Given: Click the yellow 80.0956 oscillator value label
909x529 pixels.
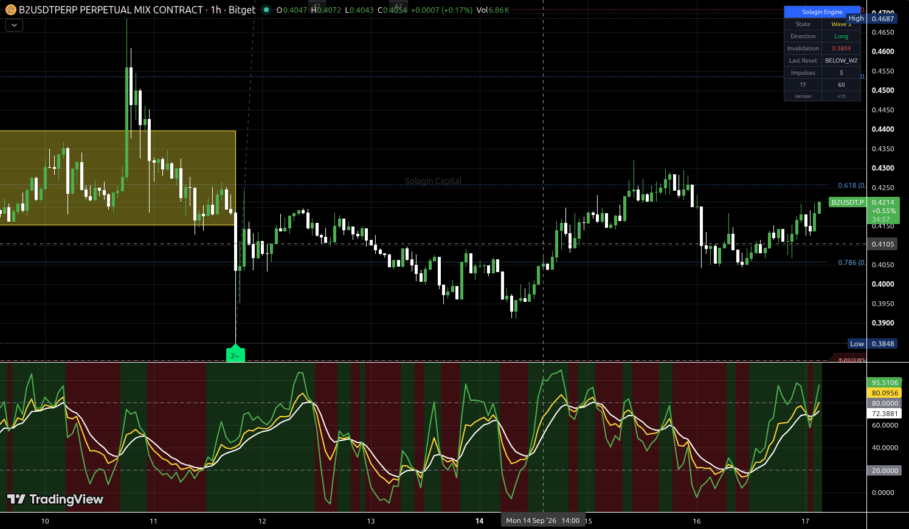Looking at the screenshot, I should (x=885, y=393).
